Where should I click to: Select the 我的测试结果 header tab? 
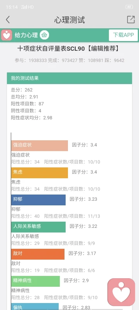(69, 78)
